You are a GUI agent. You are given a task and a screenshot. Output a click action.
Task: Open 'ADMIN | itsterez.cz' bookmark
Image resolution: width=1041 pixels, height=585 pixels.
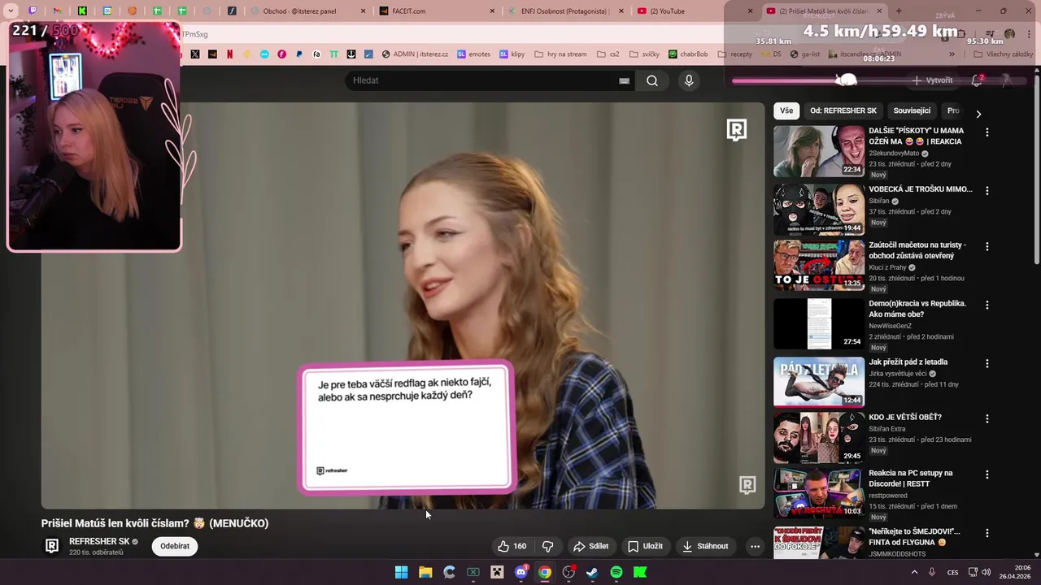414,54
